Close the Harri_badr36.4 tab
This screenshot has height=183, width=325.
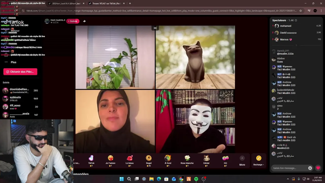click(83, 4)
